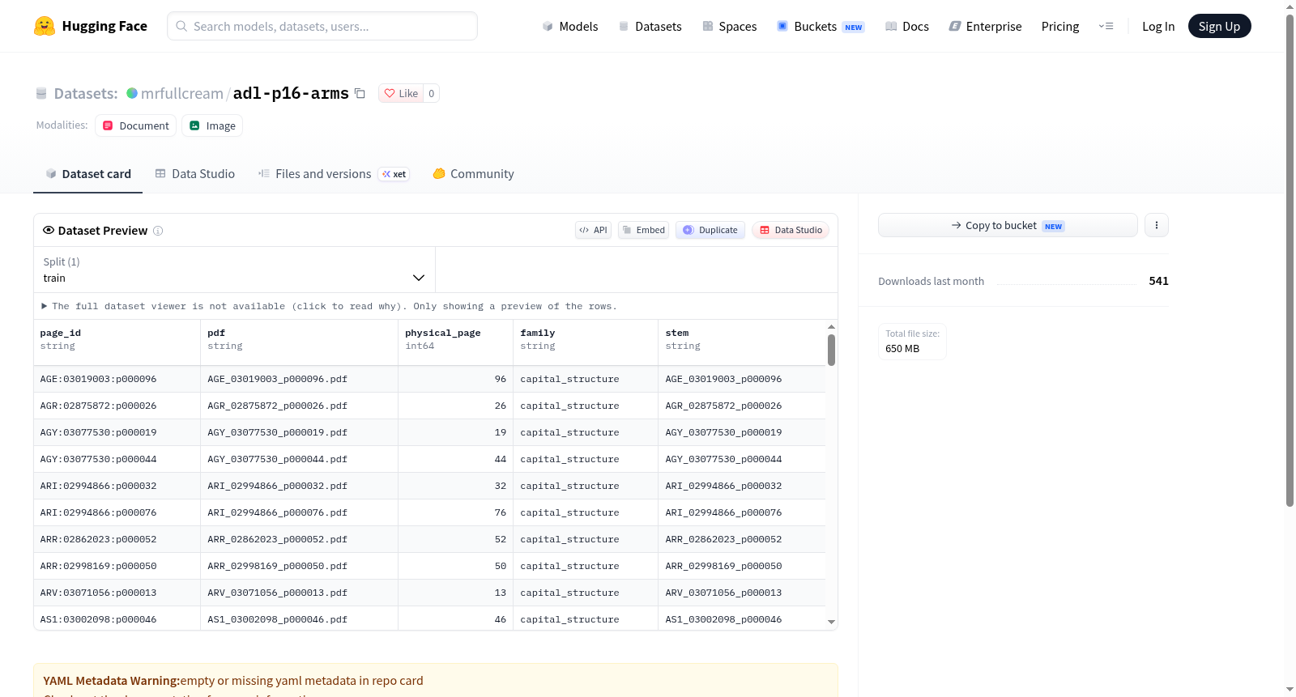This screenshot has height=697, width=1296.
Task: Expand the full dataset viewer notice
Action: 329,306
